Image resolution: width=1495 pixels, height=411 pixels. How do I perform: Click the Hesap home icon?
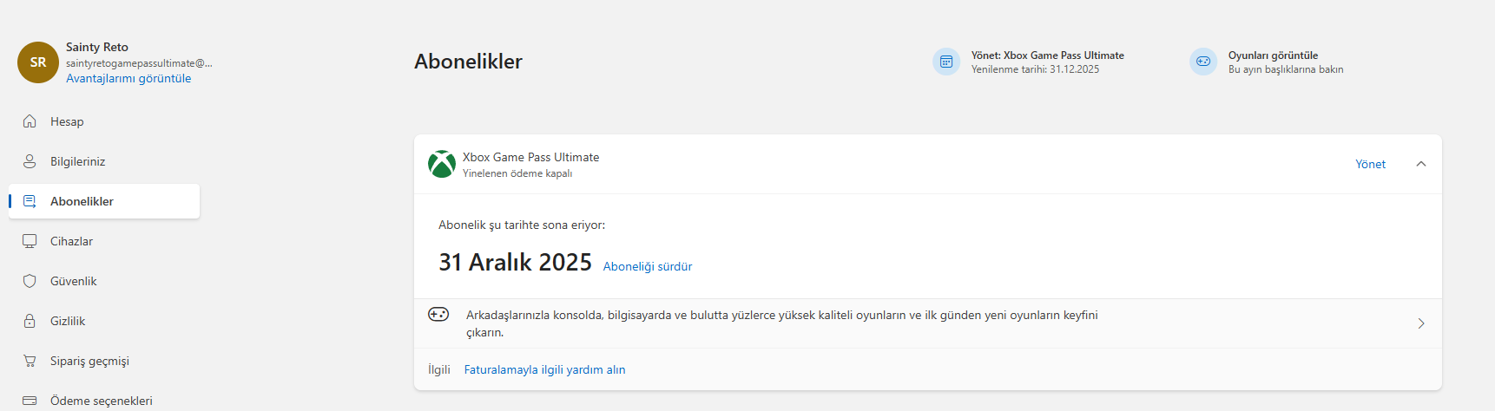(x=30, y=121)
